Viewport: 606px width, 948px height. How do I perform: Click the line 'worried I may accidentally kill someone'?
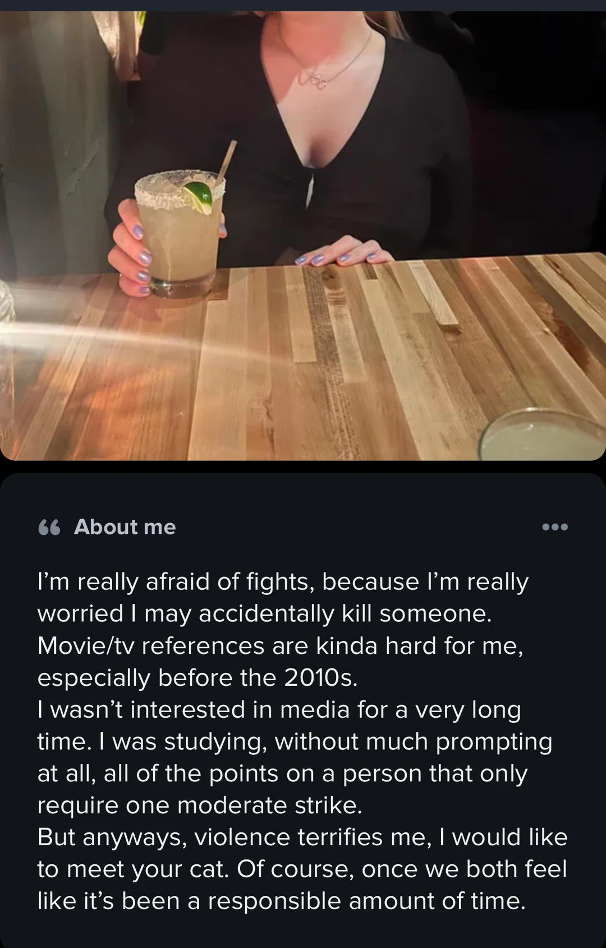coord(264,613)
